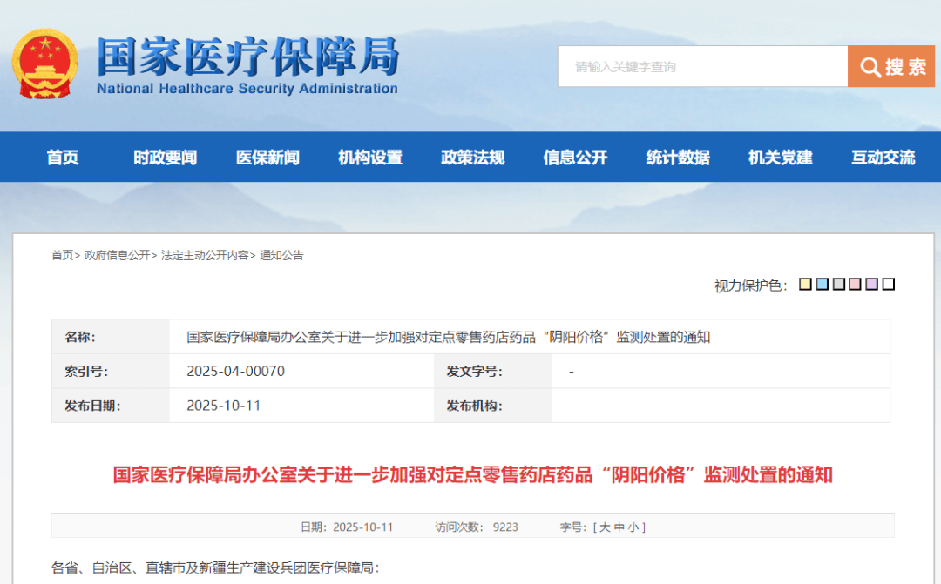Open the 首页 navigation menu item
Image resolution: width=941 pixels, height=584 pixels.
click(x=63, y=158)
